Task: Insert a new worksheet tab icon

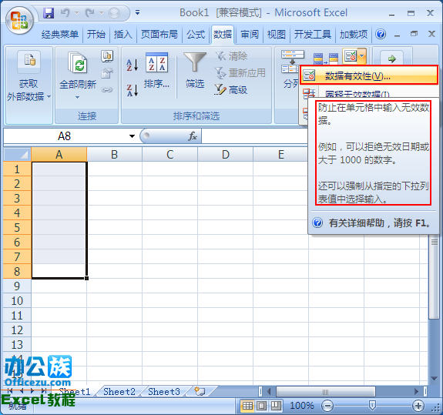Action: [200, 391]
